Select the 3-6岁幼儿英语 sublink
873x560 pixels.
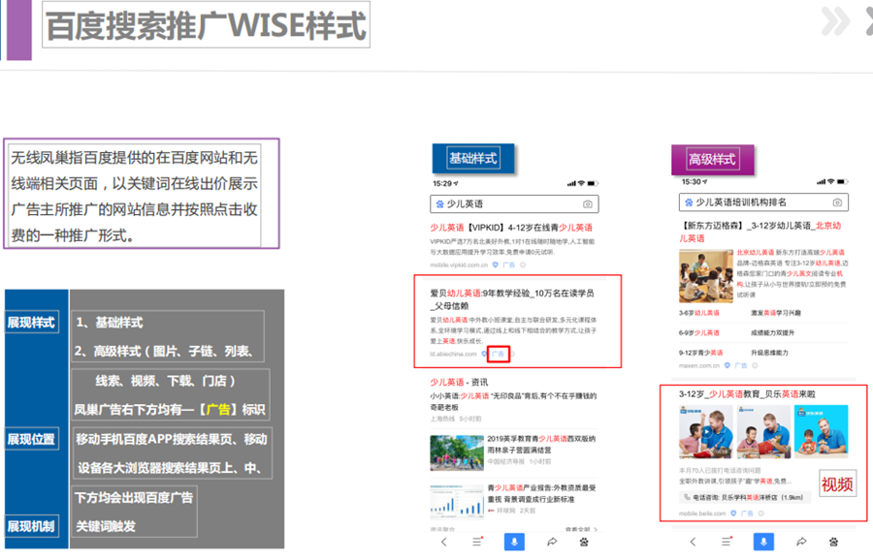pyautogui.click(x=700, y=313)
